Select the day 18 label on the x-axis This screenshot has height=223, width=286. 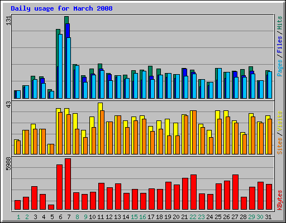point(159,217)
